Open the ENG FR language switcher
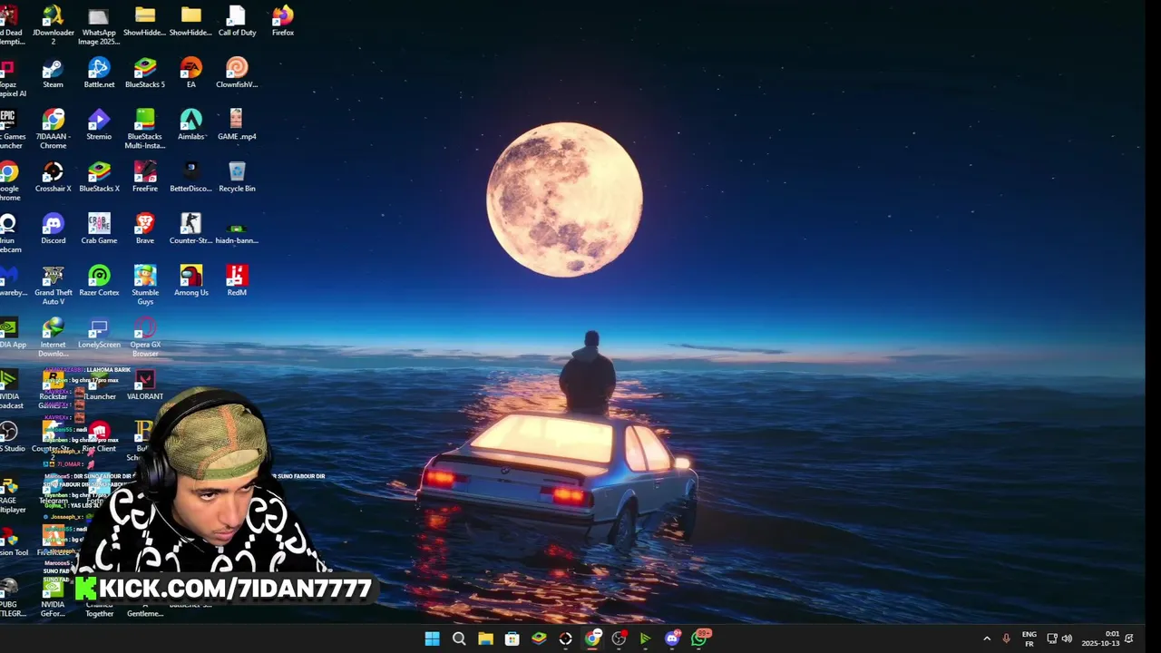Screen dimensions: 1161x653 pyautogui.click(x=1029, y=638)
